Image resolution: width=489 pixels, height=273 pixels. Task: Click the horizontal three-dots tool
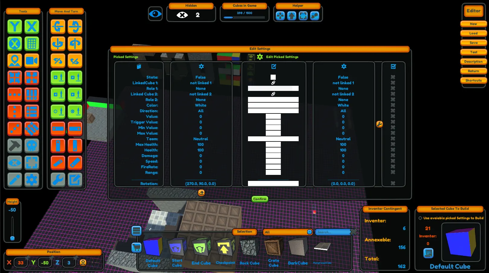click(x=14, y=95)
